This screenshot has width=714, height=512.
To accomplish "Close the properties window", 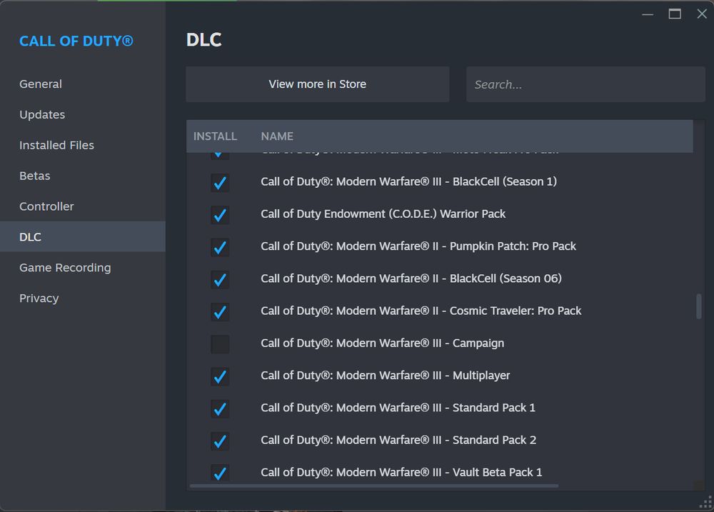I will click(702, 14).
